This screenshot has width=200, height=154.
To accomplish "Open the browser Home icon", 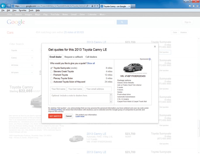I will click(190, 6).
